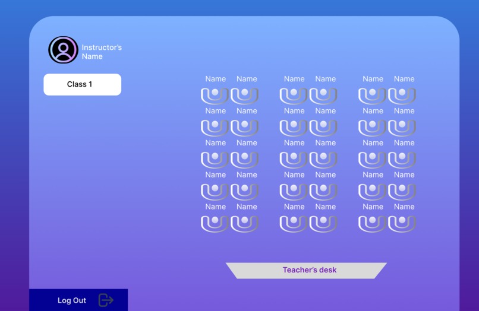Select bottom-row left seat in left seat group
479x311 pixels.
[215, 224]
